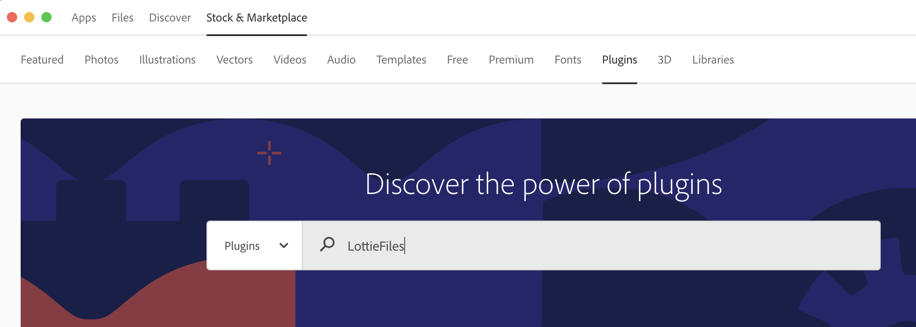The height and width of the screenshot is (327, 916).
Task: Maximize the window with the green button
Action: coord(46,17)
